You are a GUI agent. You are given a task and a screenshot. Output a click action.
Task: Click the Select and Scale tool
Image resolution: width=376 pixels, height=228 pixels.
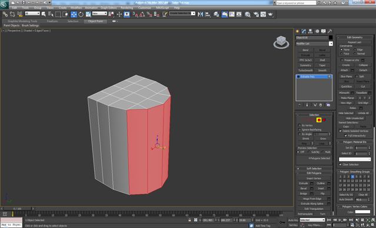(x=88, y=14)
